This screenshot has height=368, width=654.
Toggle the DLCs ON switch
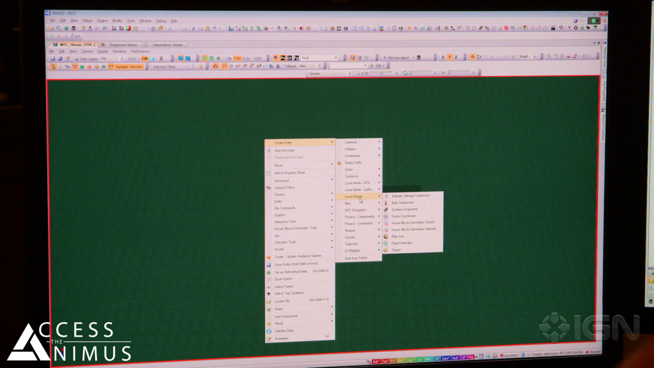click(x=144, y=58)
